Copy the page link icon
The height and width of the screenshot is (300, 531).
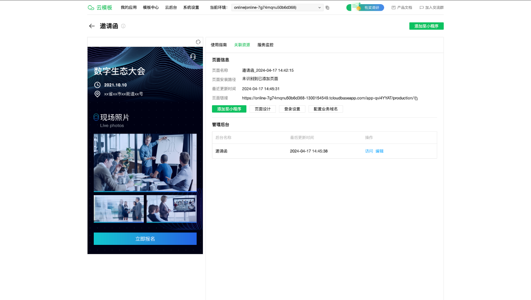pyautogui.click(x=416, y=98)
